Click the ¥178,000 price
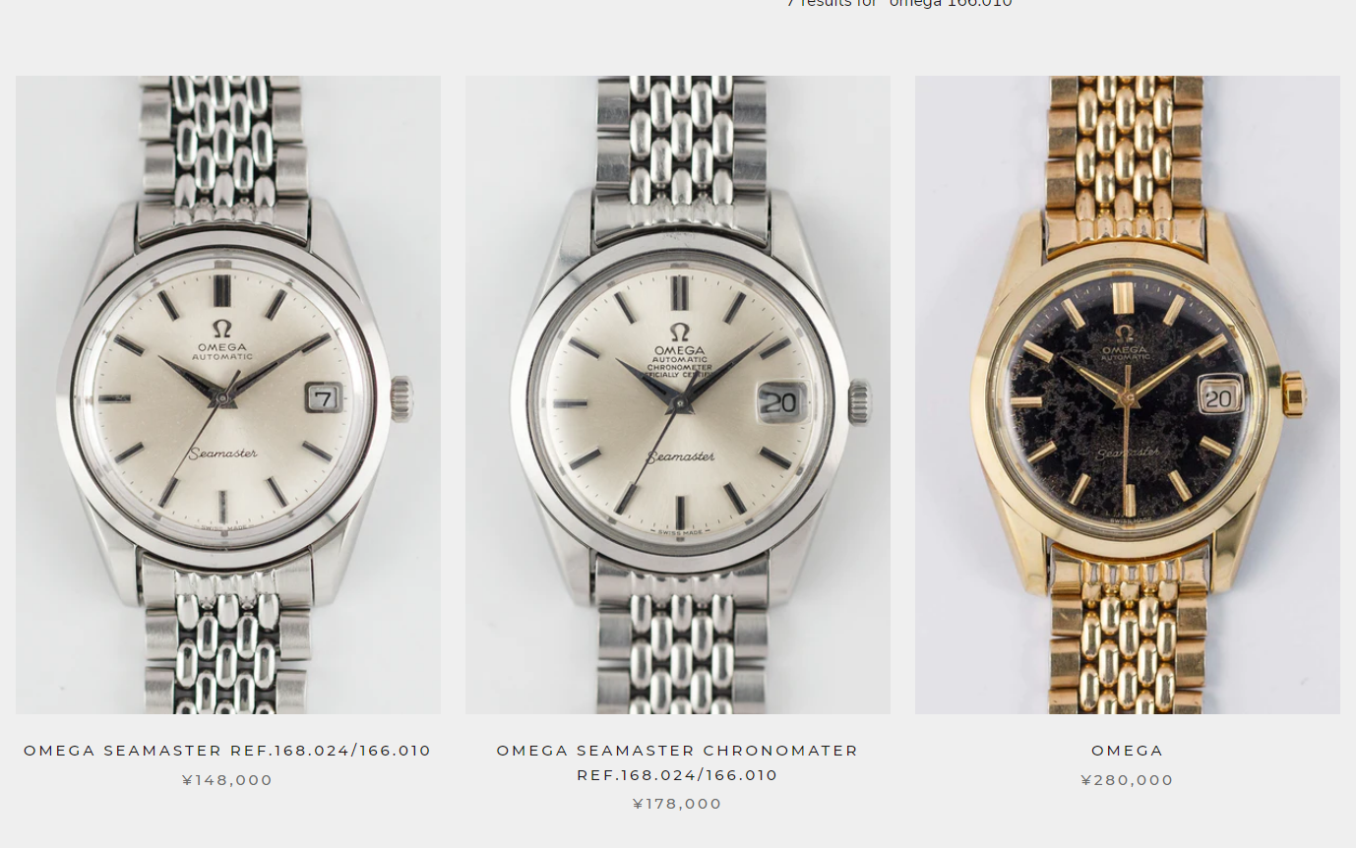Screen dimensions: 1356x848 pyautogui.click(x=678, y=804)
